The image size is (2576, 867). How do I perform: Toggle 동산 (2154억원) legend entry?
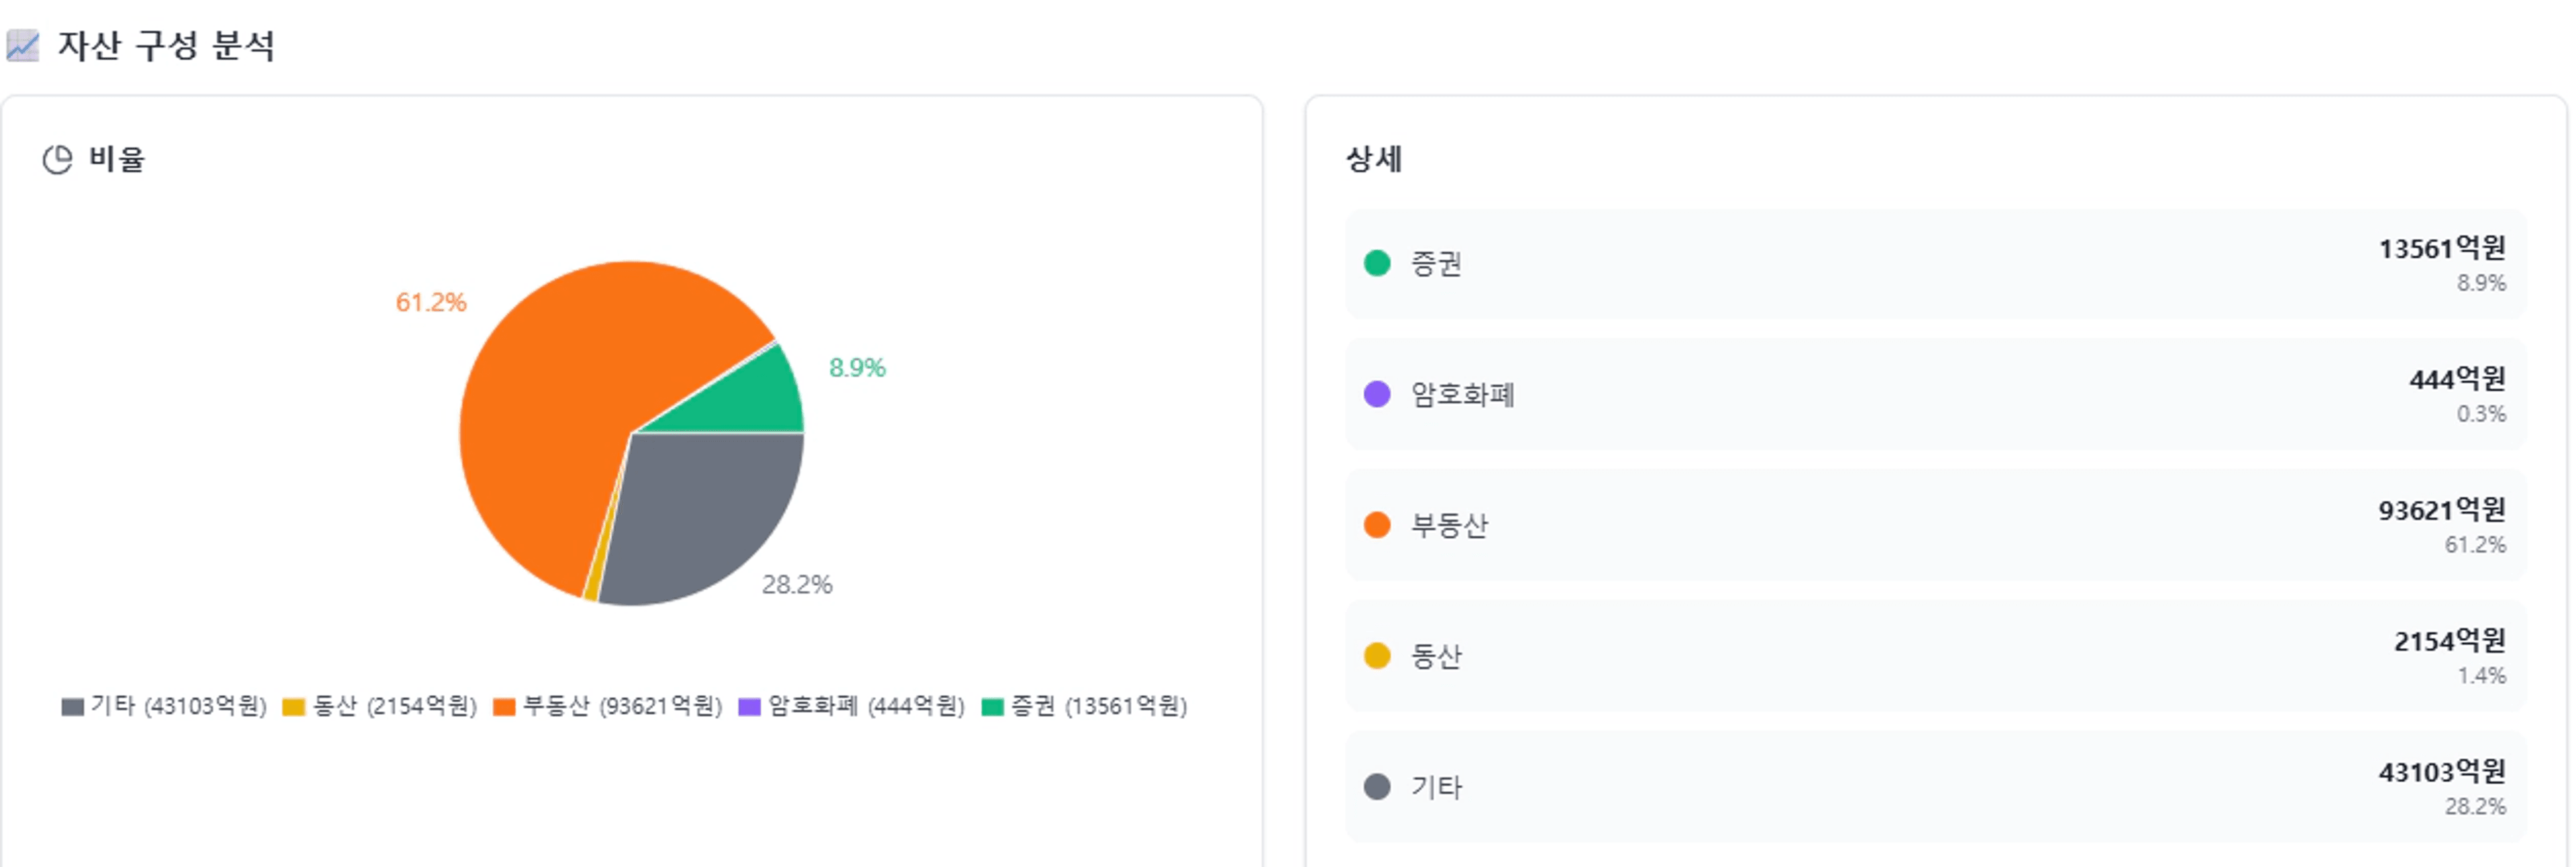380,706
